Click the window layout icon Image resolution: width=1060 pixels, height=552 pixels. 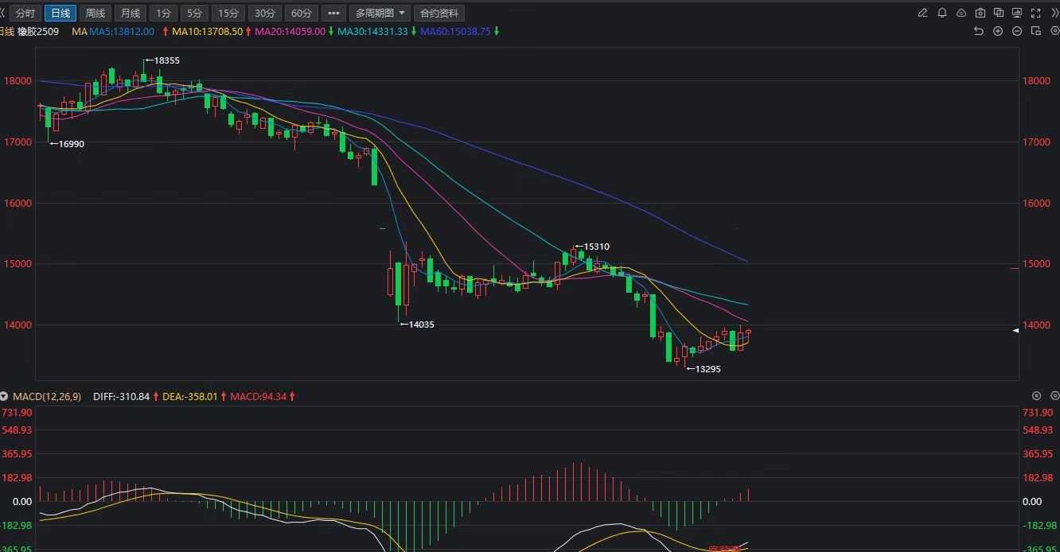(x=1036, y=31)
